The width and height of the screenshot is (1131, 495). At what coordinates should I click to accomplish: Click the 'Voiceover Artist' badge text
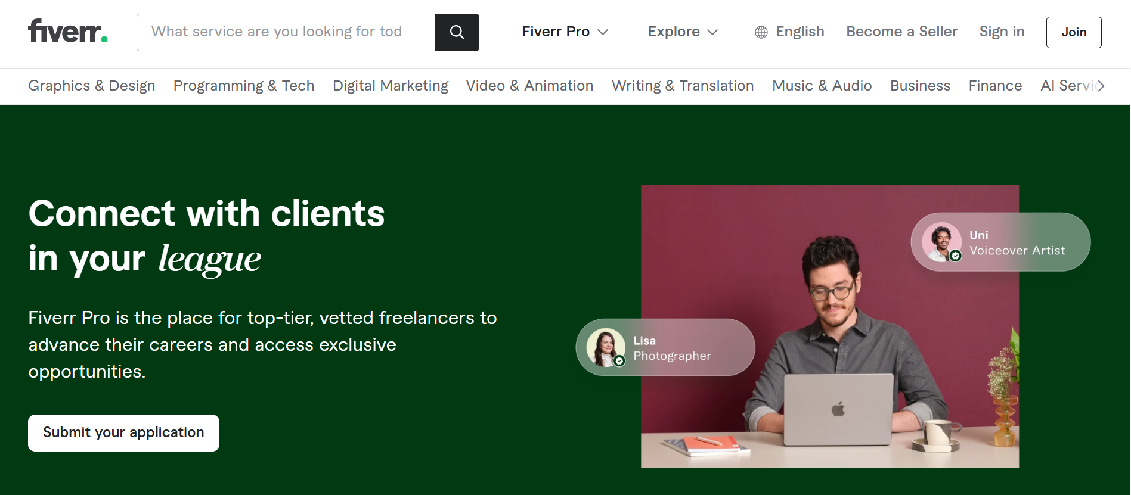pyautogui.click(x=1017, y=251)
